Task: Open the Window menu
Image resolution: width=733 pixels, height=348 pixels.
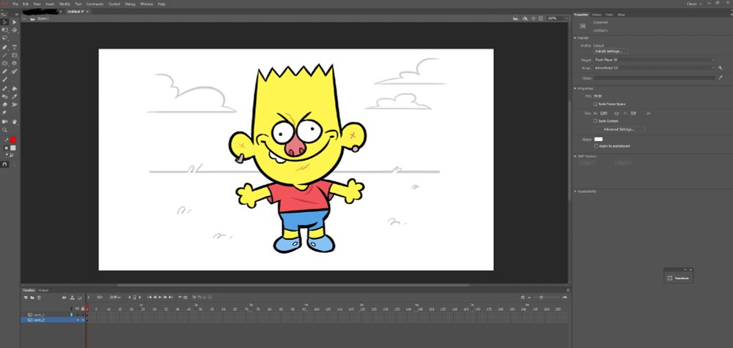Action: 147,4
